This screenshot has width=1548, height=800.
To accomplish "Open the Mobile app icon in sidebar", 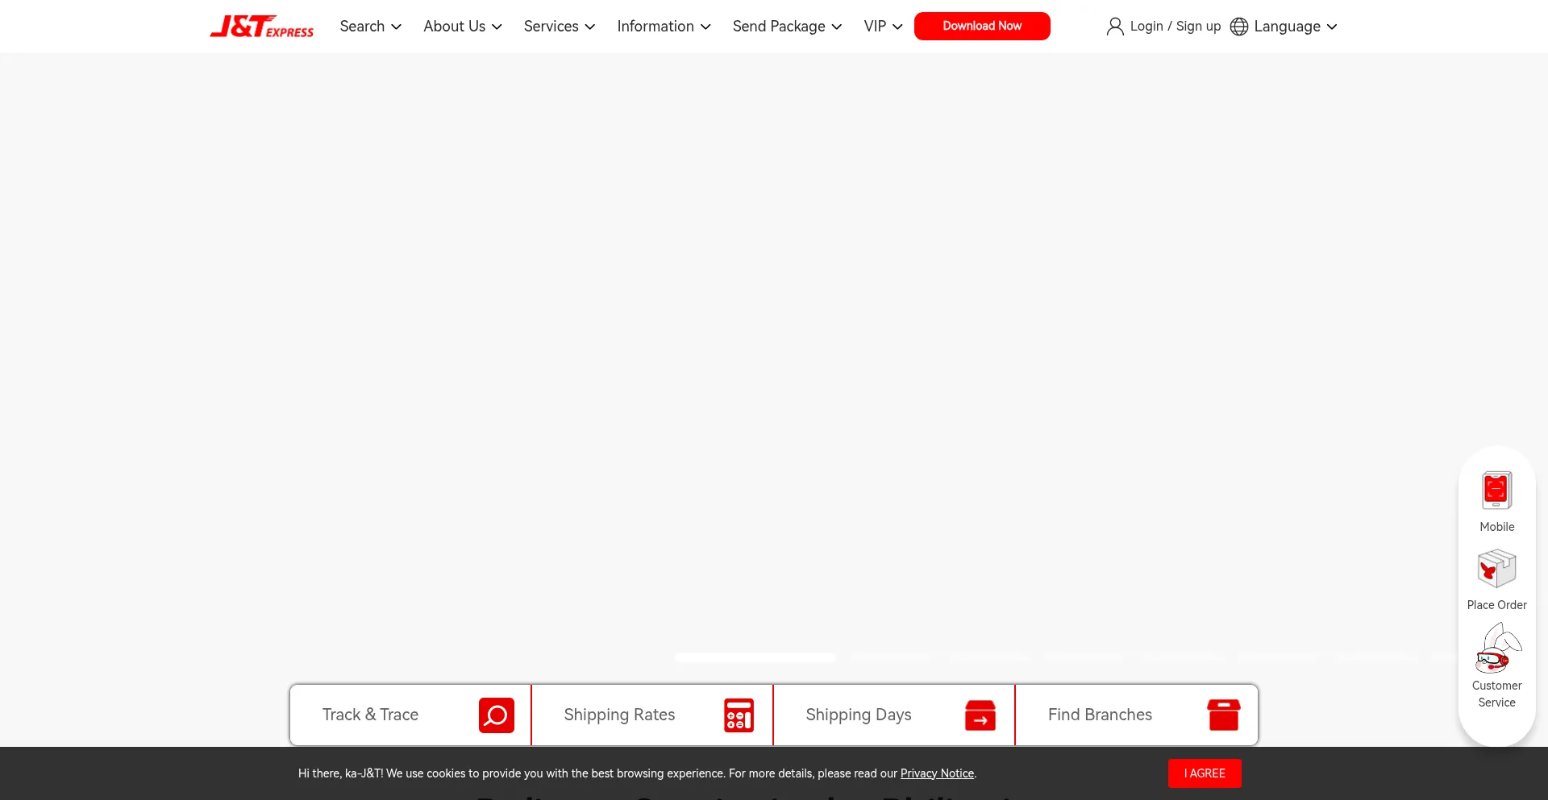I will click(1496, 491).
